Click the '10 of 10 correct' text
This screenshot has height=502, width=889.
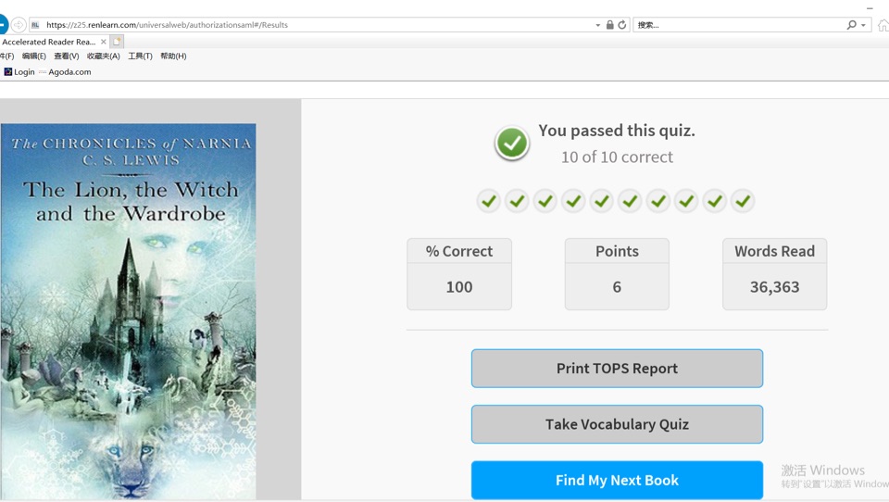617,157
